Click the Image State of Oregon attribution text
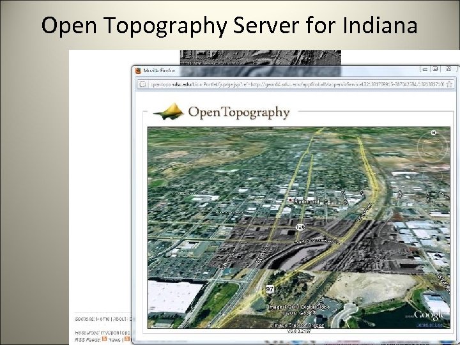 [298, 325]
